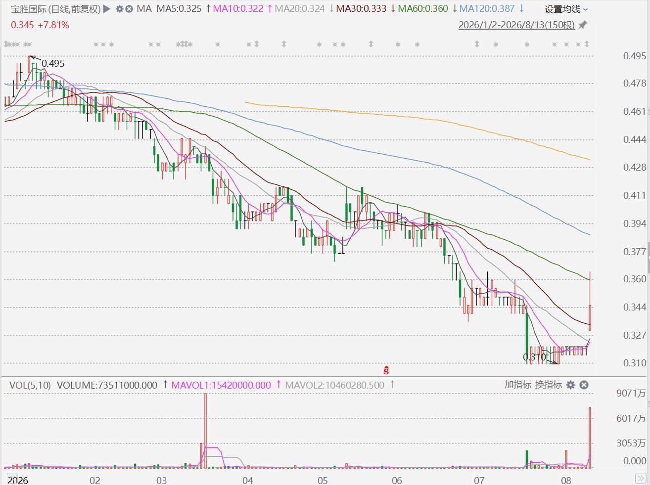Click the 0.360 price axis label
Screen dimensions: 650x485
pos(635,279)
